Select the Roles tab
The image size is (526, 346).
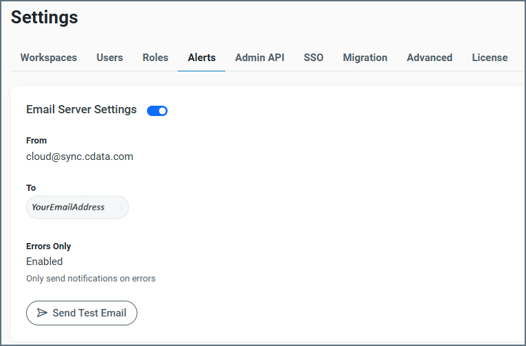coord(155,58)
